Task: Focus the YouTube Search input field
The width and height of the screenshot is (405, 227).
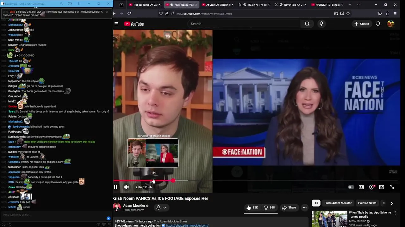Action: [244, 24]
